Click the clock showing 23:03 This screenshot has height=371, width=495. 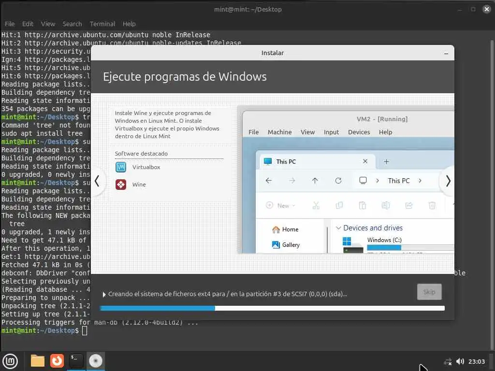tap(476, 361)
